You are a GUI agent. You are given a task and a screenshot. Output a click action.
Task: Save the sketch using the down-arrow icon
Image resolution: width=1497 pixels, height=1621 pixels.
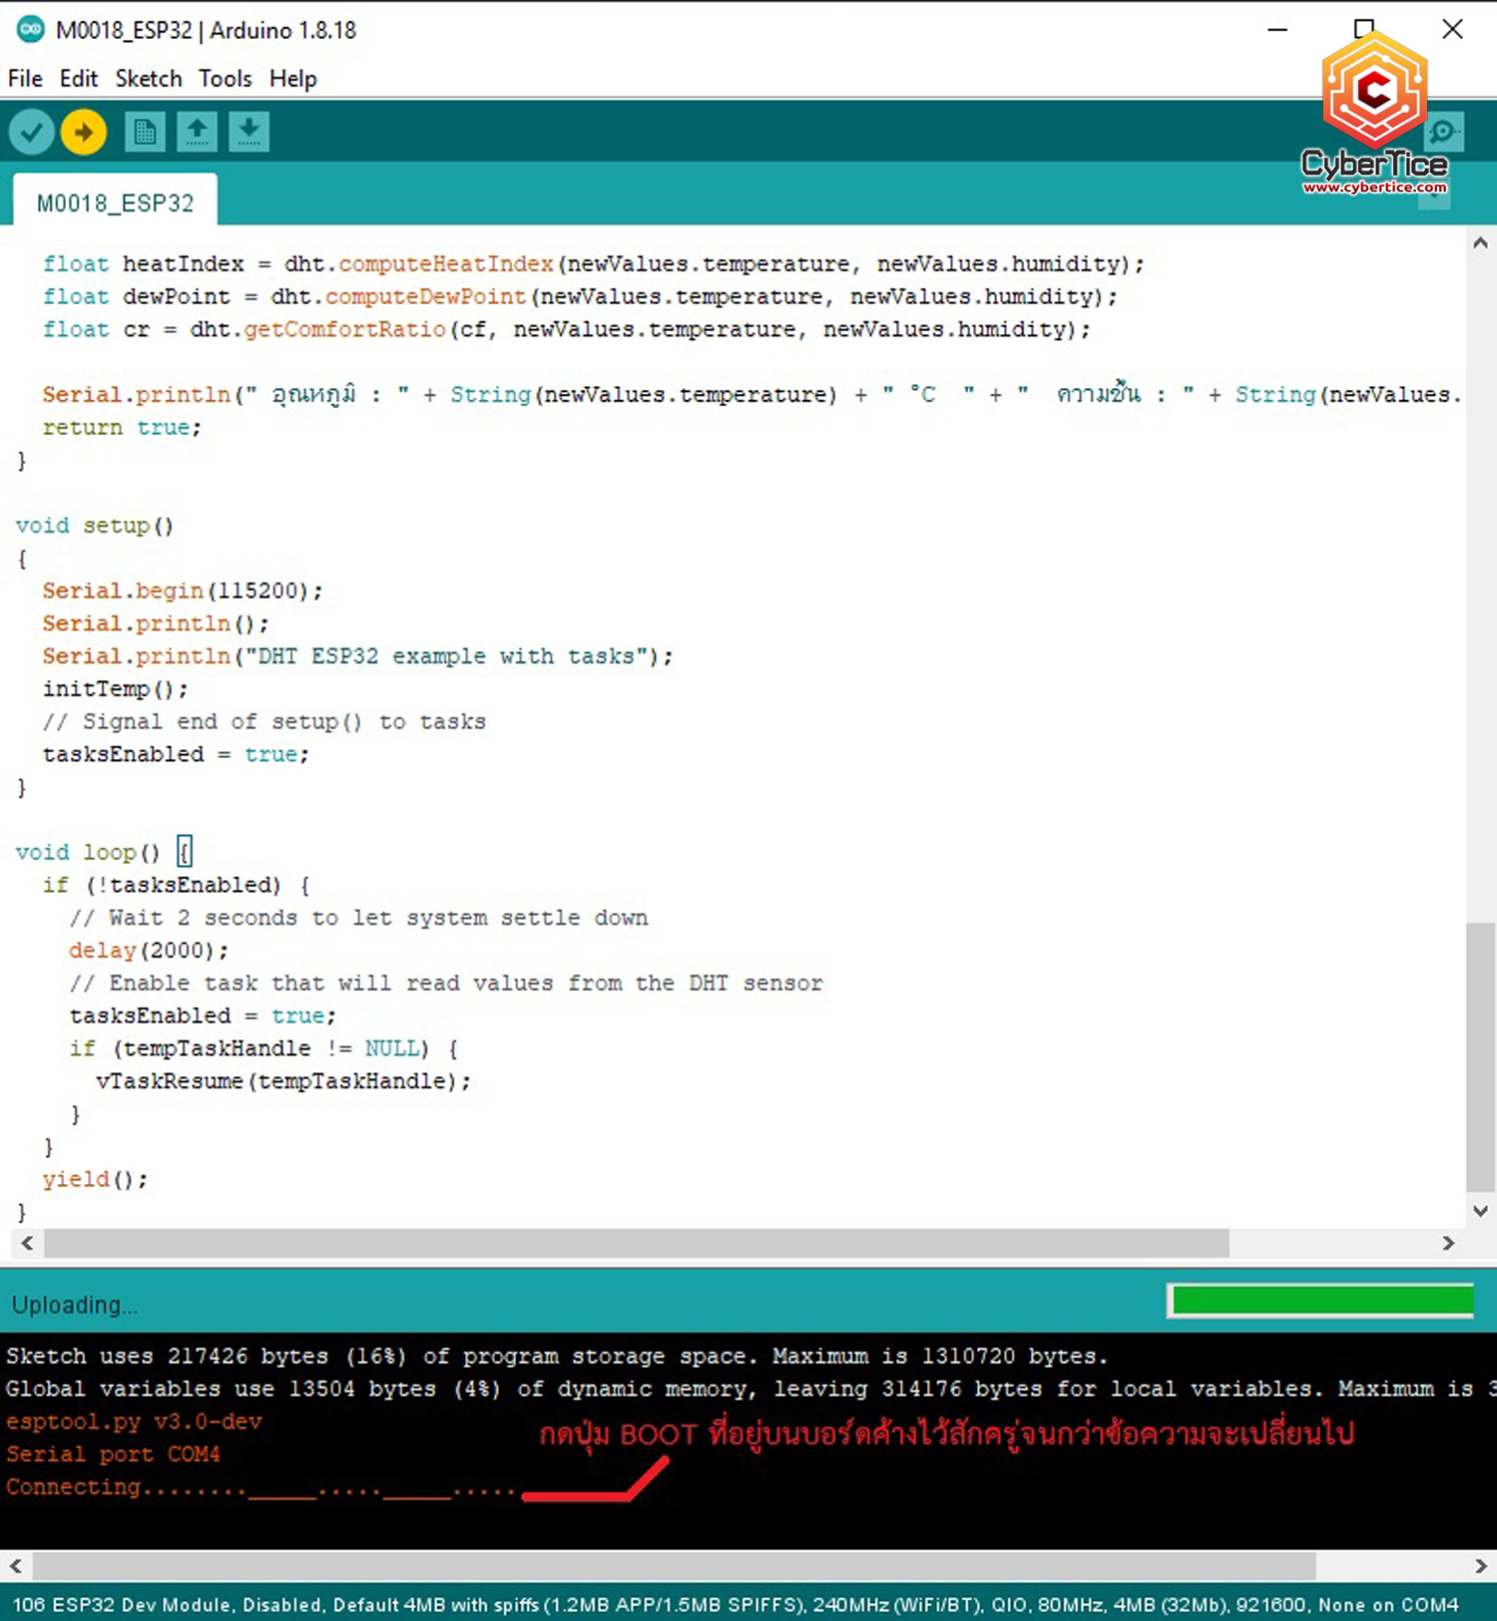point(249,132)
